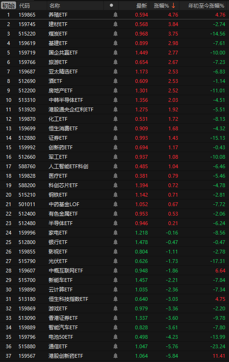Open 房地产ETF from the list
This screenshot has width=229, height=362.
[x=60, y=90]
